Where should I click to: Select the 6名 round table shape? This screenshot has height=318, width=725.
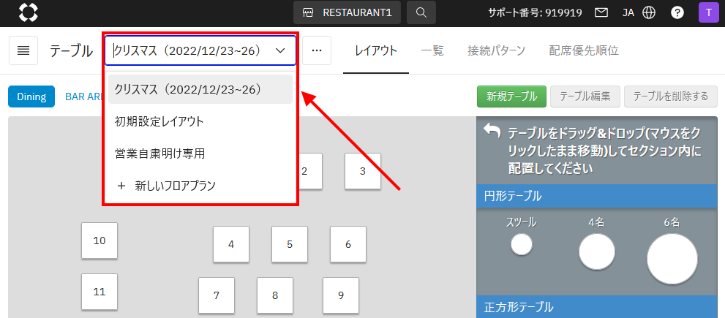click(x=672, y=259)
